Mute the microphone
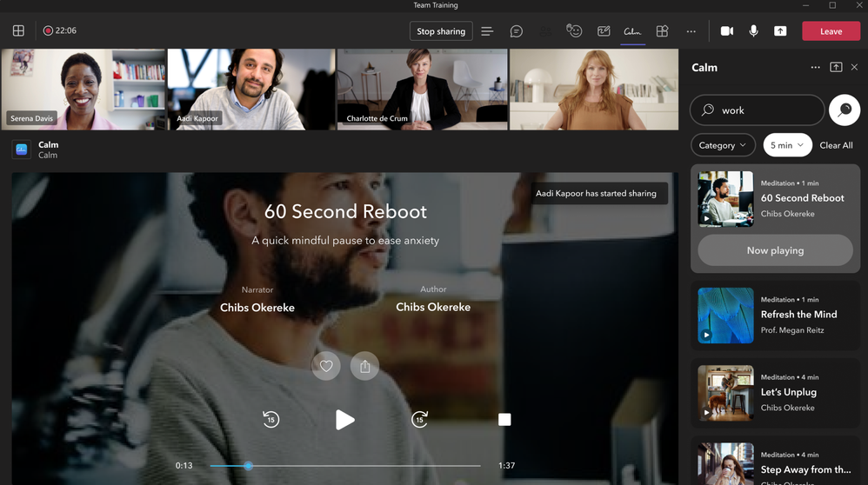The width and height of the screenshot is (868, 485). click(x=753, y=31)
